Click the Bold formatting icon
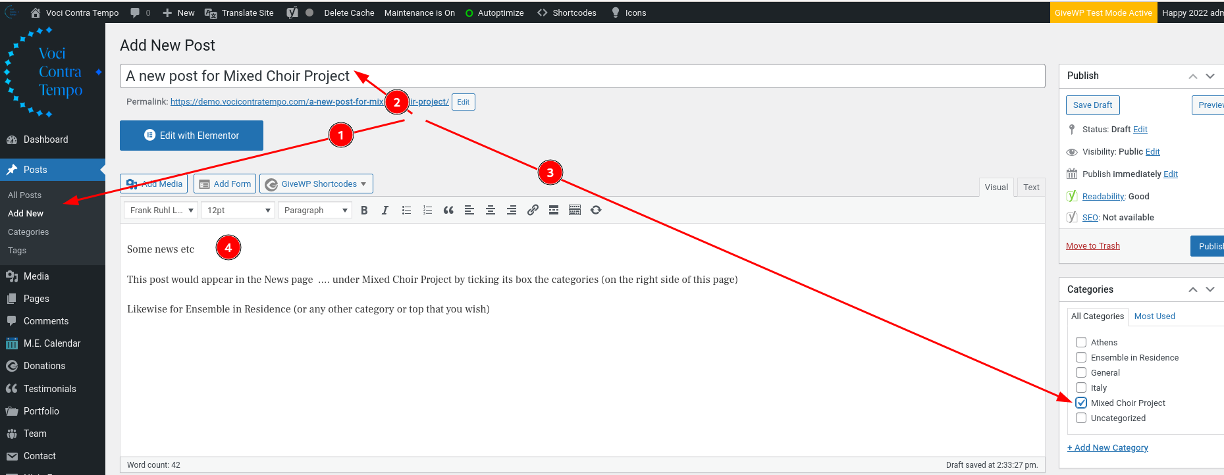Viewport: 1224px width, 475px height. click(x=364, y=210)
